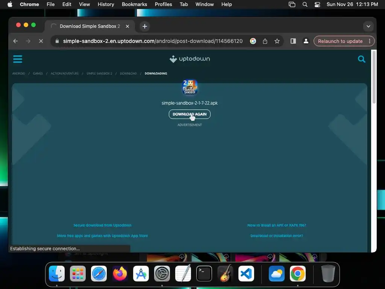Launch GarageBand from the Dock
The width and height of the screenshot is (385, 289).
pyautogui.click(x=225, y=274)
